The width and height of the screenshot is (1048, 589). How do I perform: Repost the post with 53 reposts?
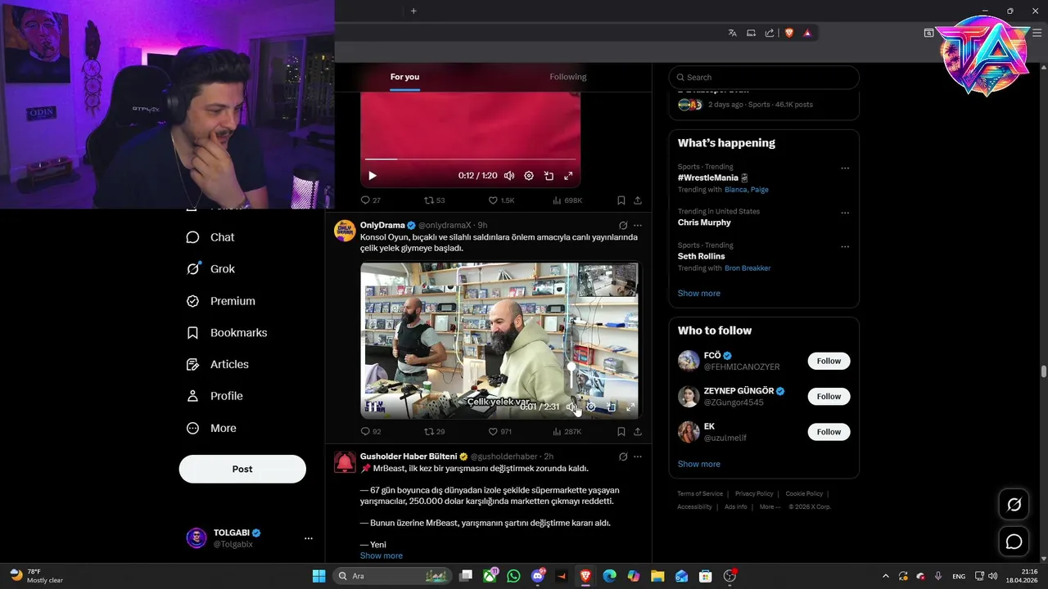(435, 200)
